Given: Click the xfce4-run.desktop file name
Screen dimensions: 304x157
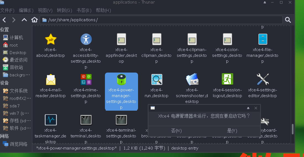Looking at the screenshot, I should coord(157,93).
